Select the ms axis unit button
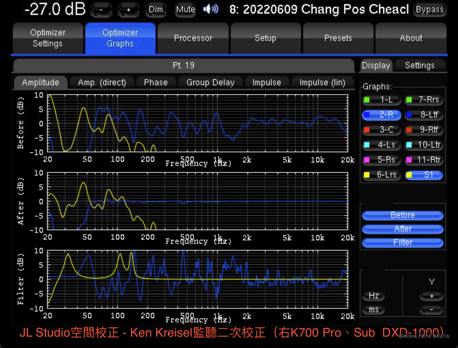Screen dimensions: 458x348 [374, 310]
